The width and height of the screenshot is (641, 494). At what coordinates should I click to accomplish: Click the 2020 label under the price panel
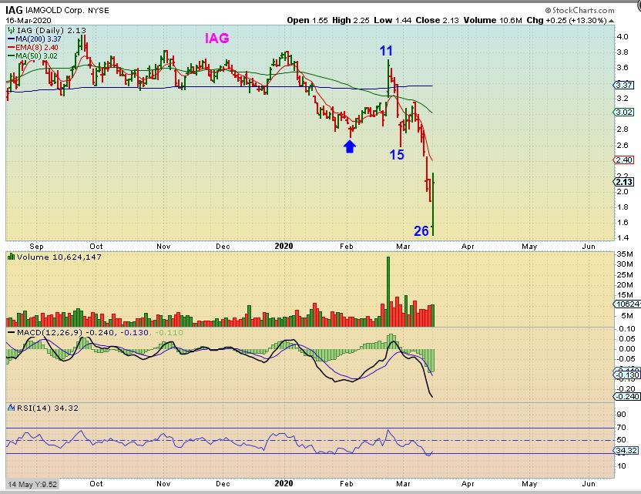284,246
